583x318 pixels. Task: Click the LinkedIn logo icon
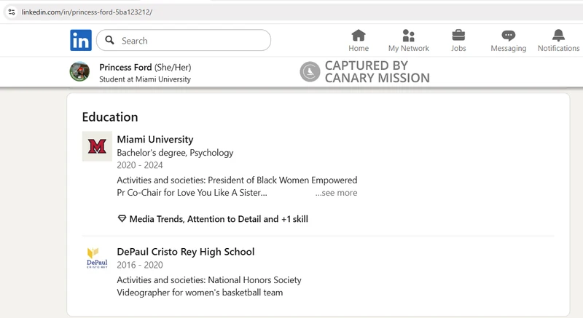point(81,40)
